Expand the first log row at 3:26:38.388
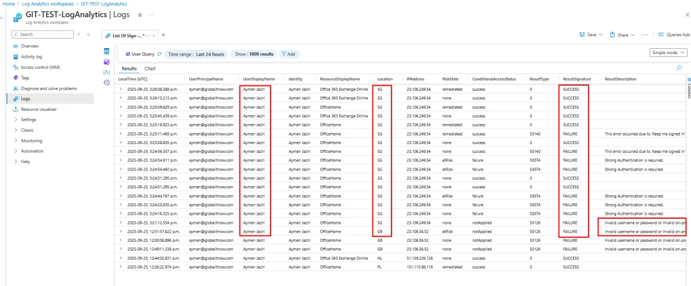Screen dimensions: 691x286 click(120, 90)
